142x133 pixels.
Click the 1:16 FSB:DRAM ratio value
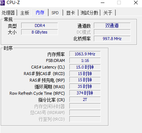point(85,60)
